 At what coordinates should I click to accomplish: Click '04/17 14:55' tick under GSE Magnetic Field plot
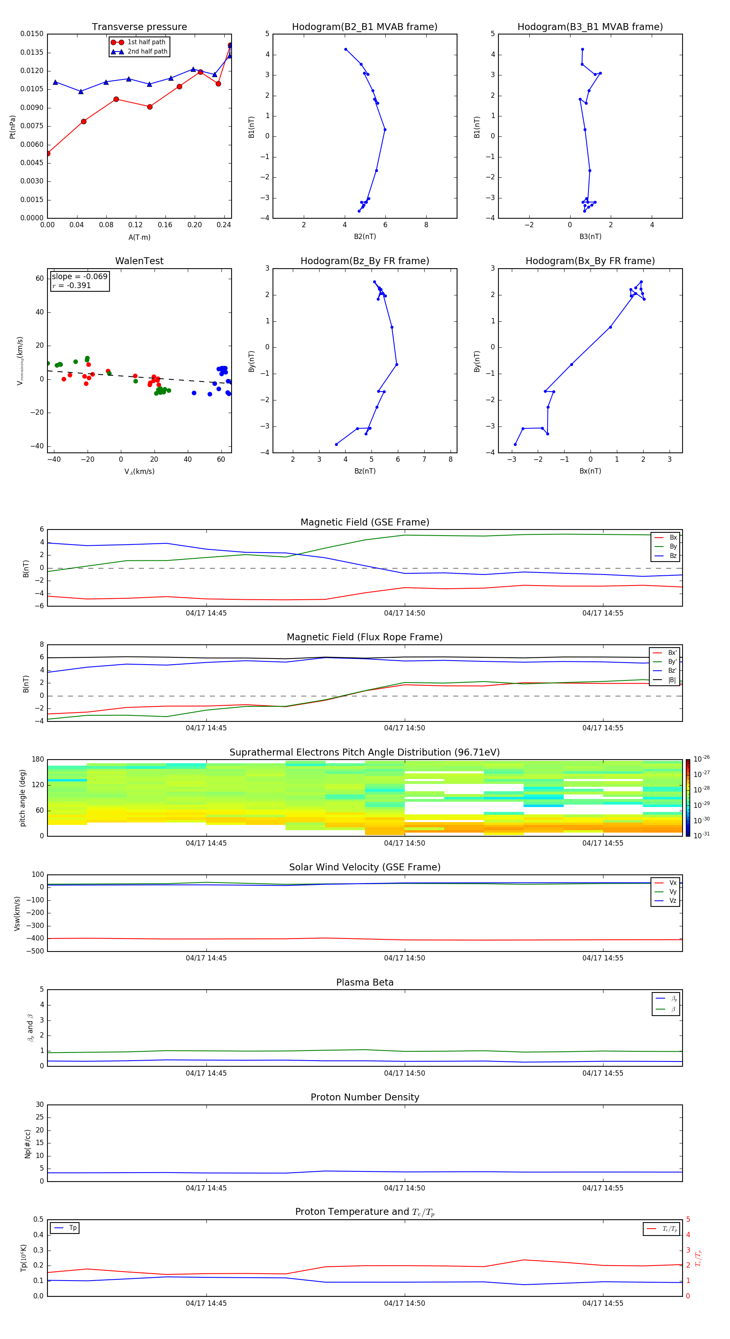(x=603, y=614)
